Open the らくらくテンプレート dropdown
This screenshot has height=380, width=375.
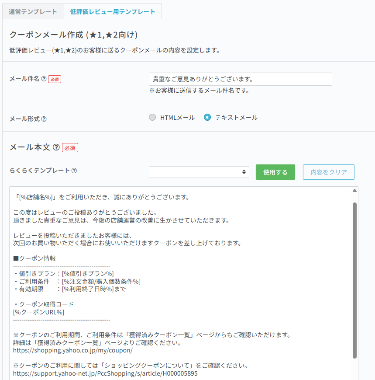(199, 172)
